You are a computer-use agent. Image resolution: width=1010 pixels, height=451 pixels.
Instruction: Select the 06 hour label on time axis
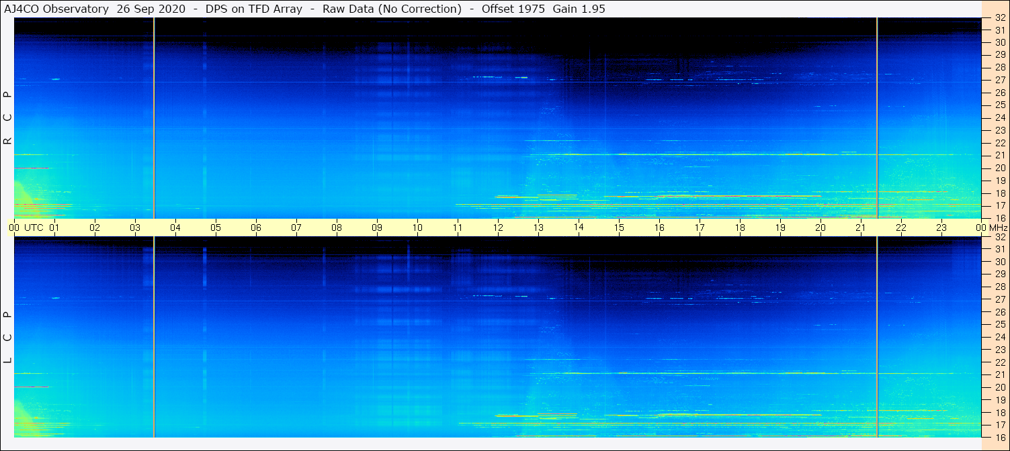pyautogui.click(x=256, y=228)
